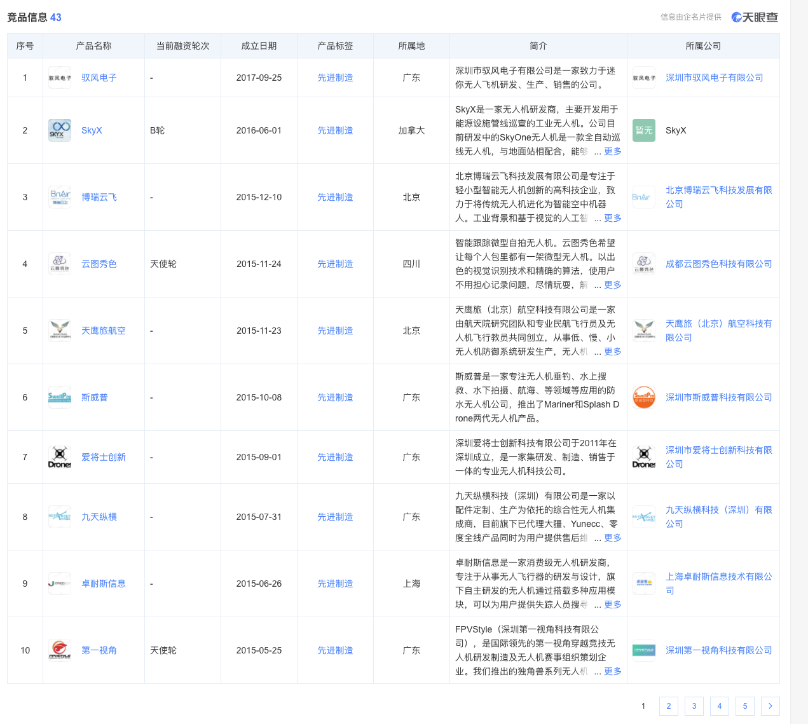This screenshot has height=724, width=808.
Task: Open company link 天鹰旅（北京）航空科技有限公司
Action: coord(719,331)
